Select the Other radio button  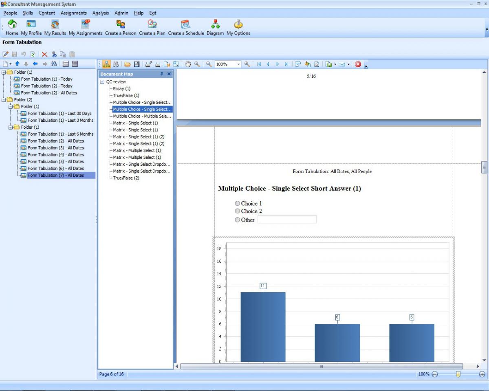point(238,220)
